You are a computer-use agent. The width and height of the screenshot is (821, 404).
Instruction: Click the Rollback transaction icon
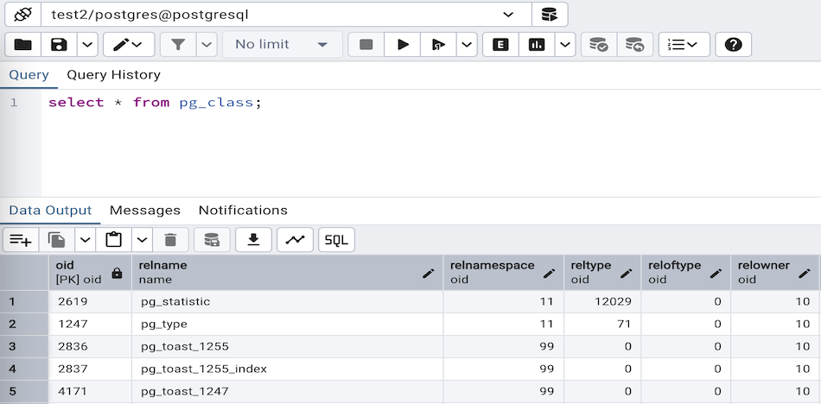click(x=634, y=45)
